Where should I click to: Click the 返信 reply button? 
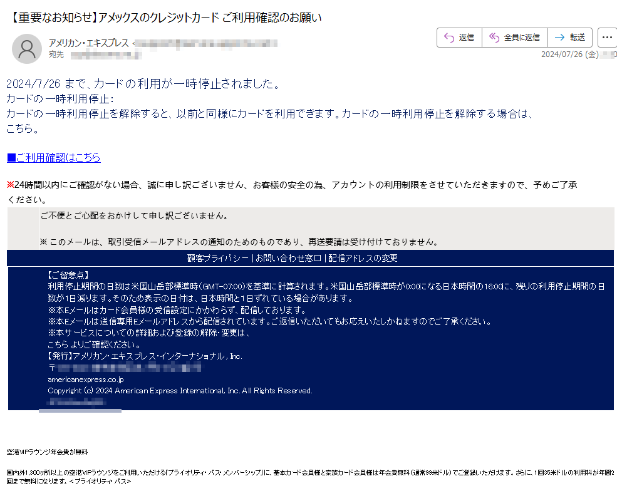pyautogui.click(x=459, y=38)
